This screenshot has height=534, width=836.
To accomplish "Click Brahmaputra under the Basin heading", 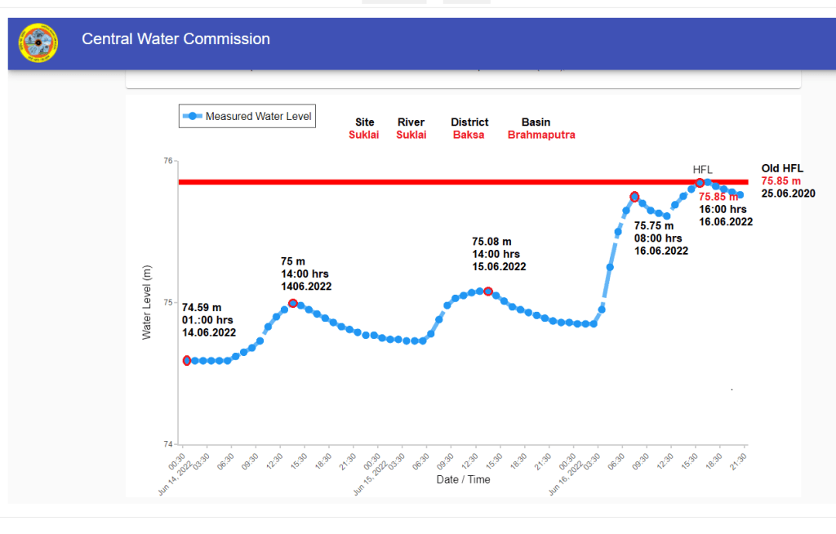I will (541, 135).
